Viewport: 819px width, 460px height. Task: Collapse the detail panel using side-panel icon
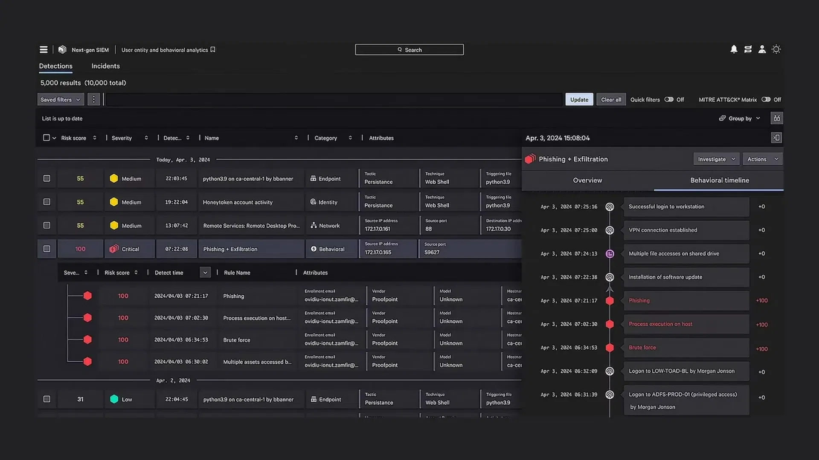tap(777, 138)
